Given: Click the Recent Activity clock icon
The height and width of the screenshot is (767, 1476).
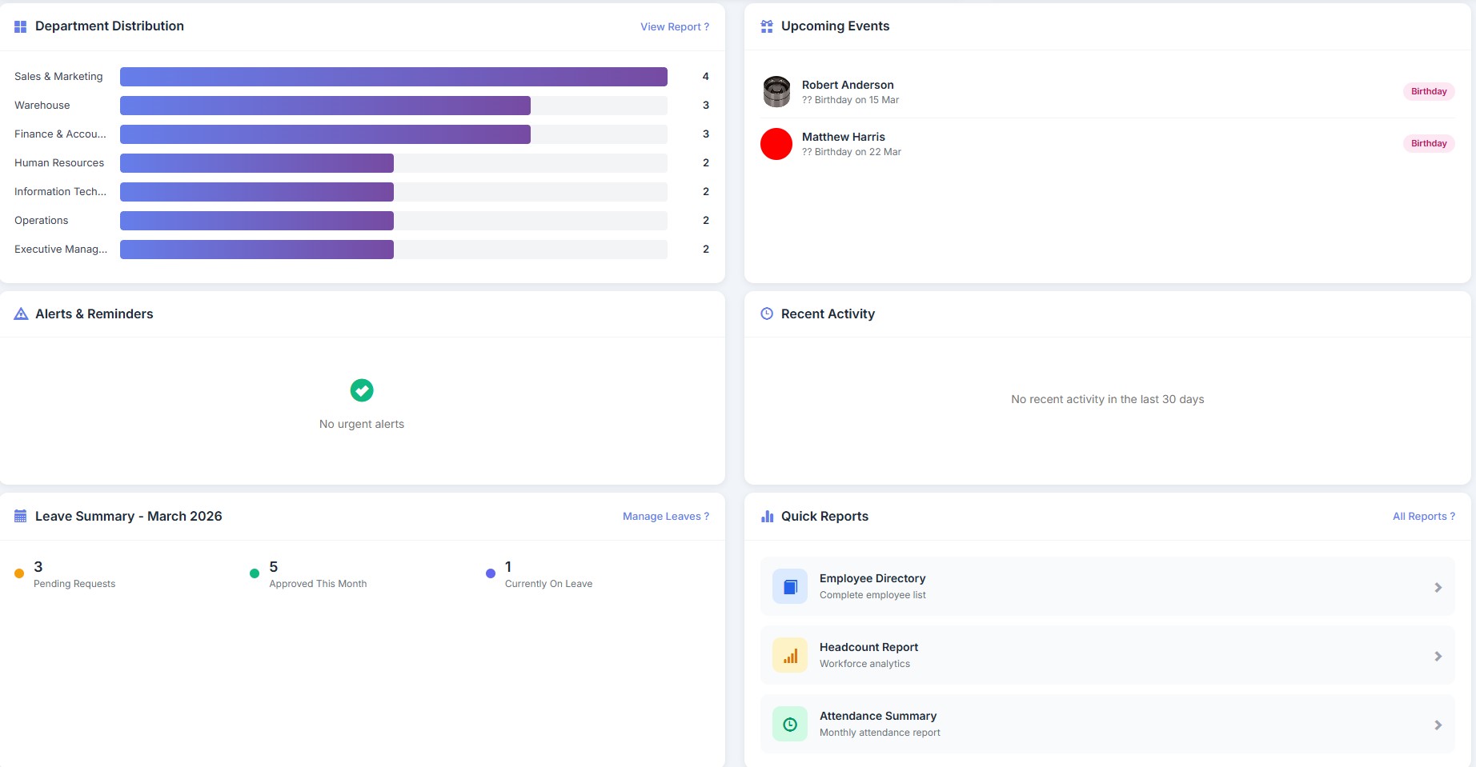Looking at the screenshot, I should [766, 314].
